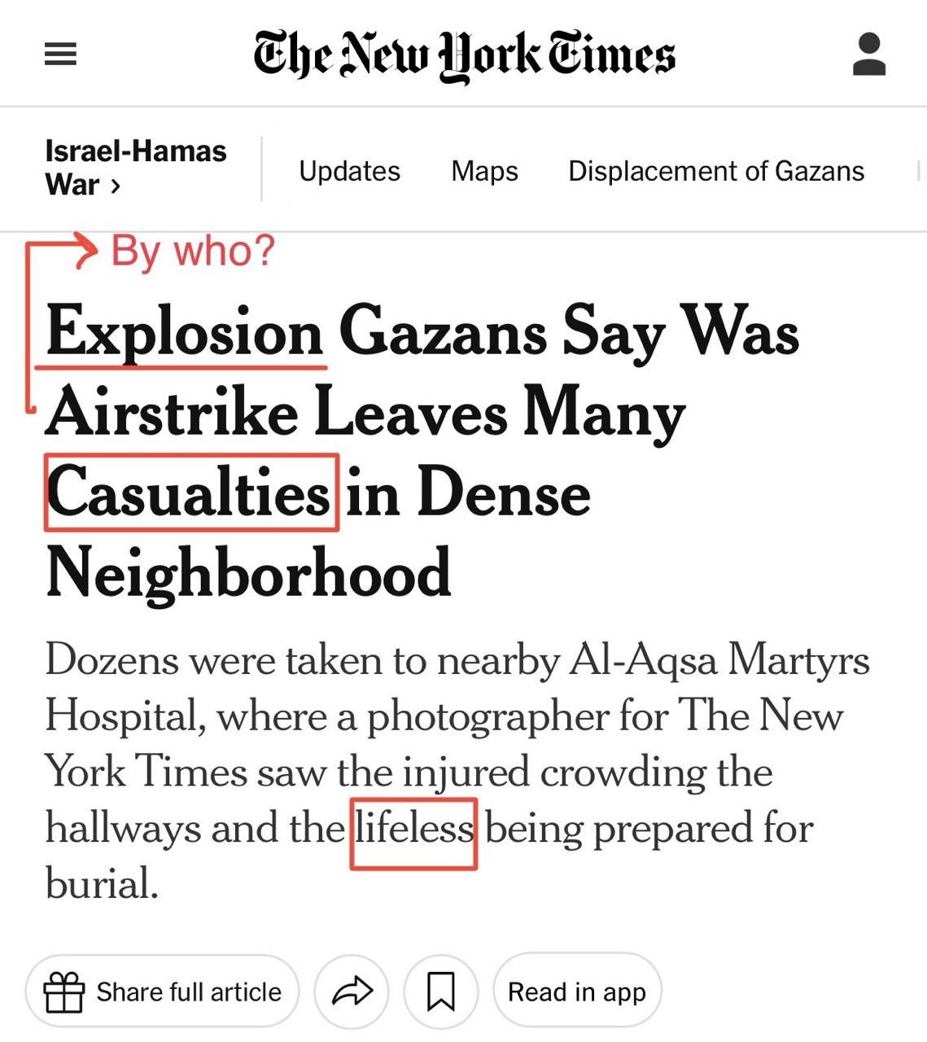Open the hamburger navigation menu
Image resolution: width=927 pixels, height=1042 pixels.
[60, 55]
